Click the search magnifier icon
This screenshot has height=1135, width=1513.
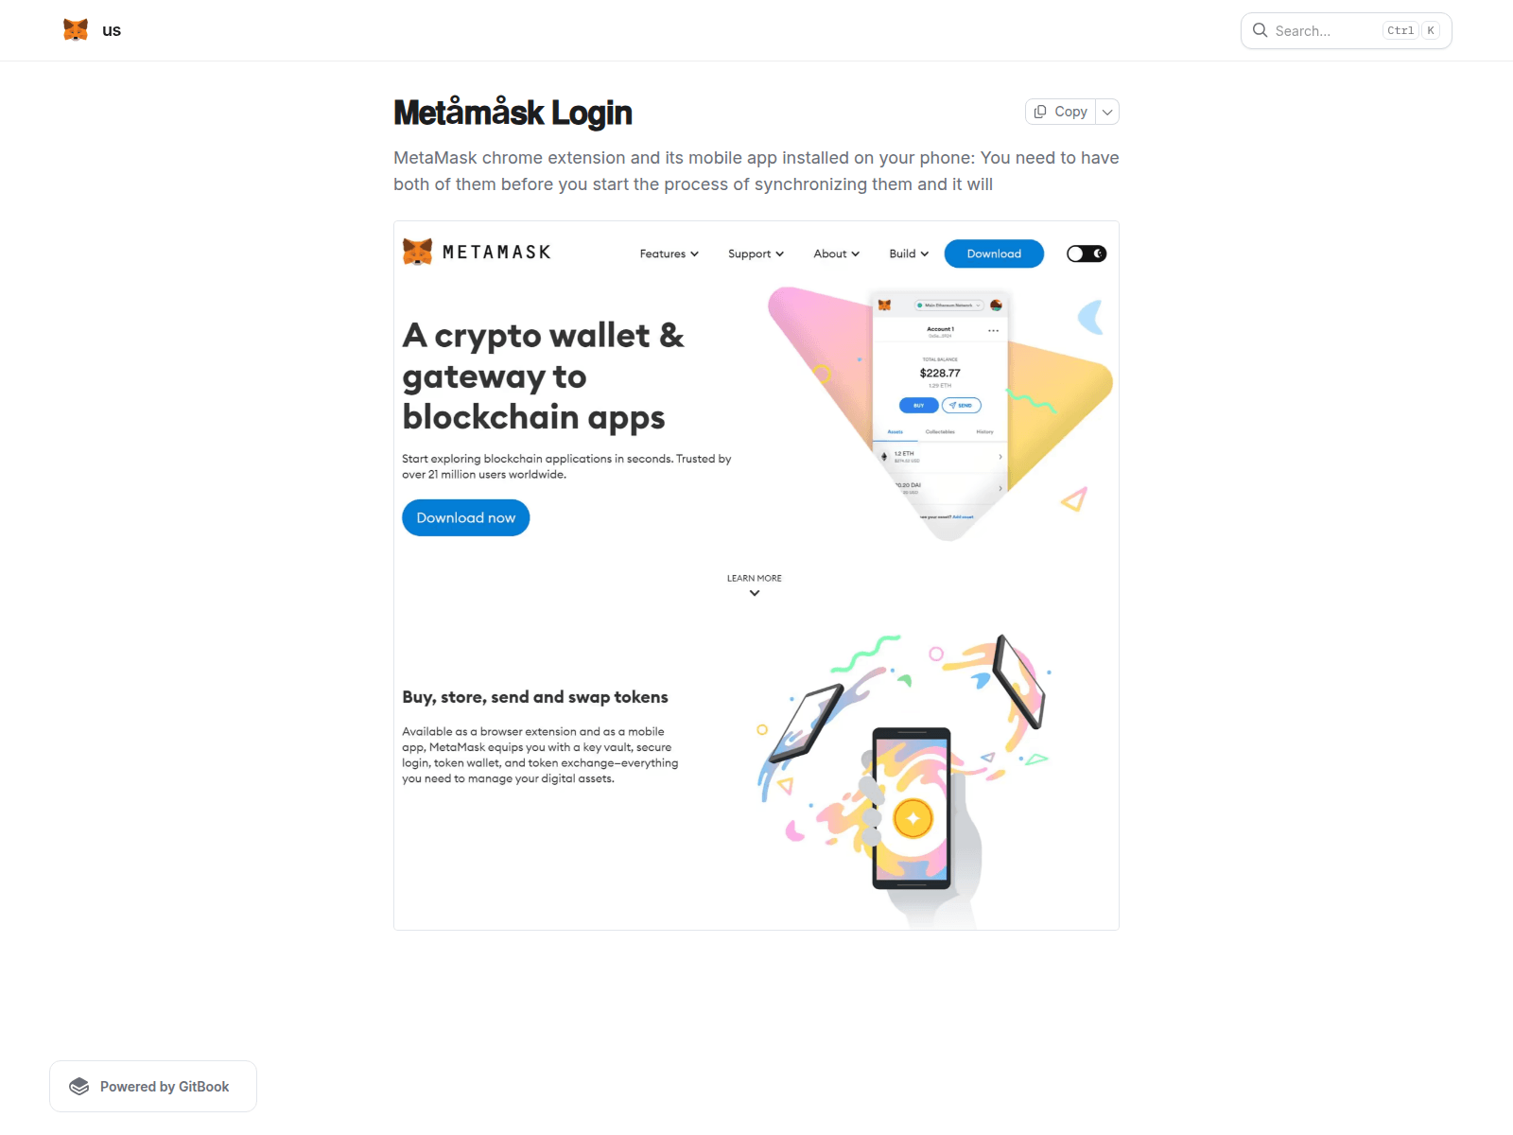[1260, 30]
